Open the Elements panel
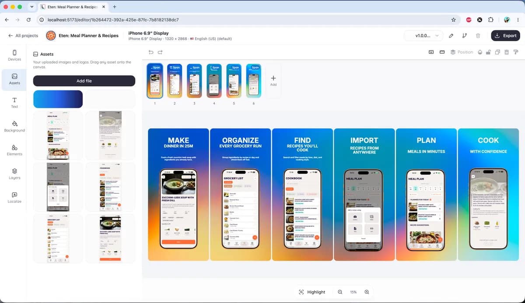525x303 pixels. pos(14,150)
